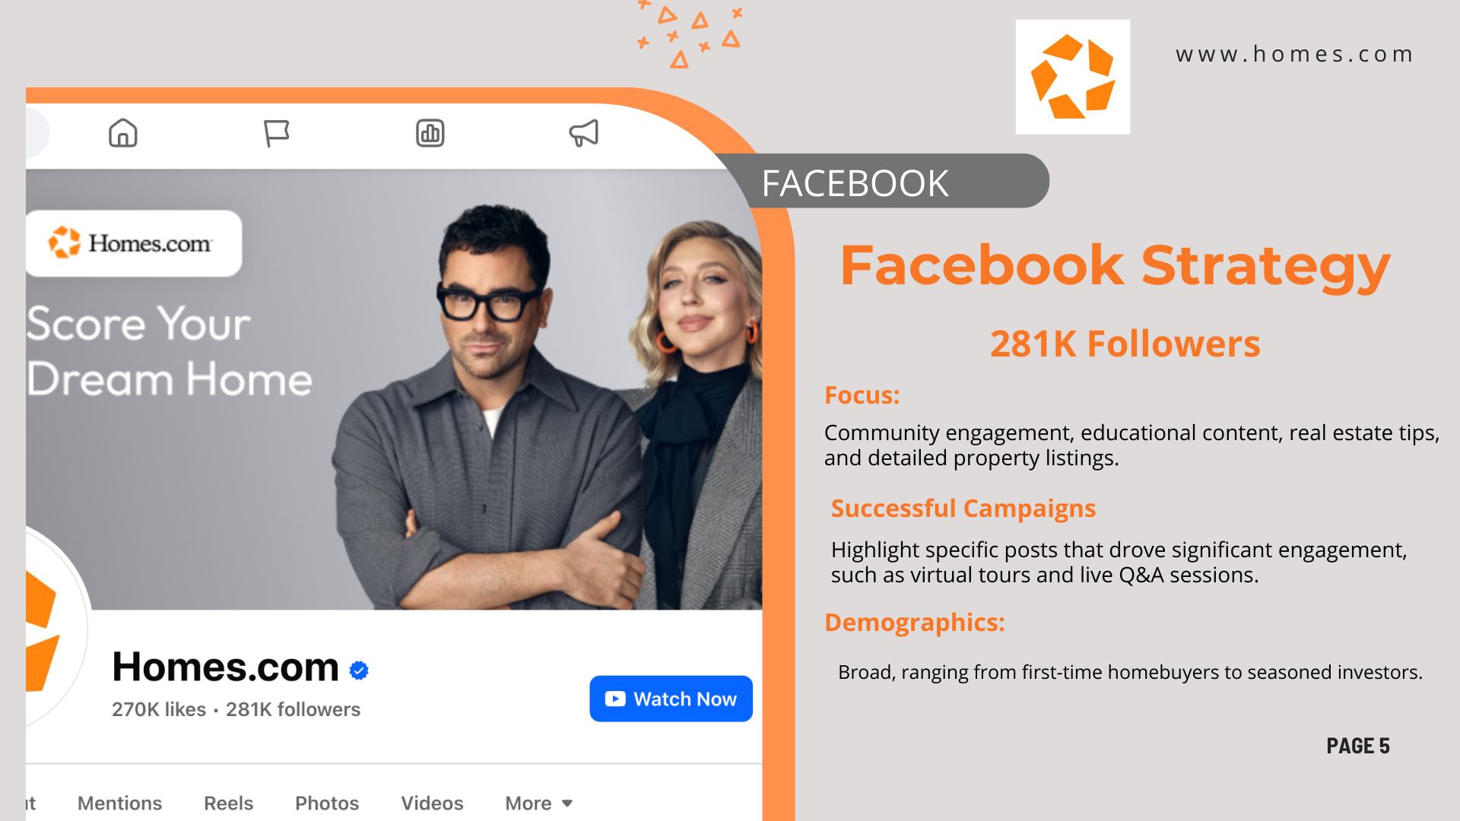Open the Videos tab
Screen dimensions: 1460x821
click(x=432, y=803)
